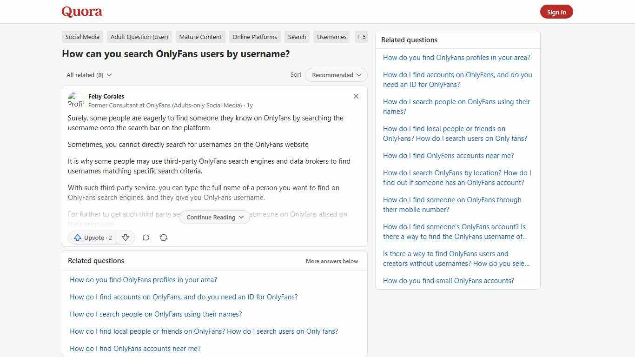Open the Recommended sort dropdown
Viewport: 635px width, 357px height.
(x=336, y=75)
